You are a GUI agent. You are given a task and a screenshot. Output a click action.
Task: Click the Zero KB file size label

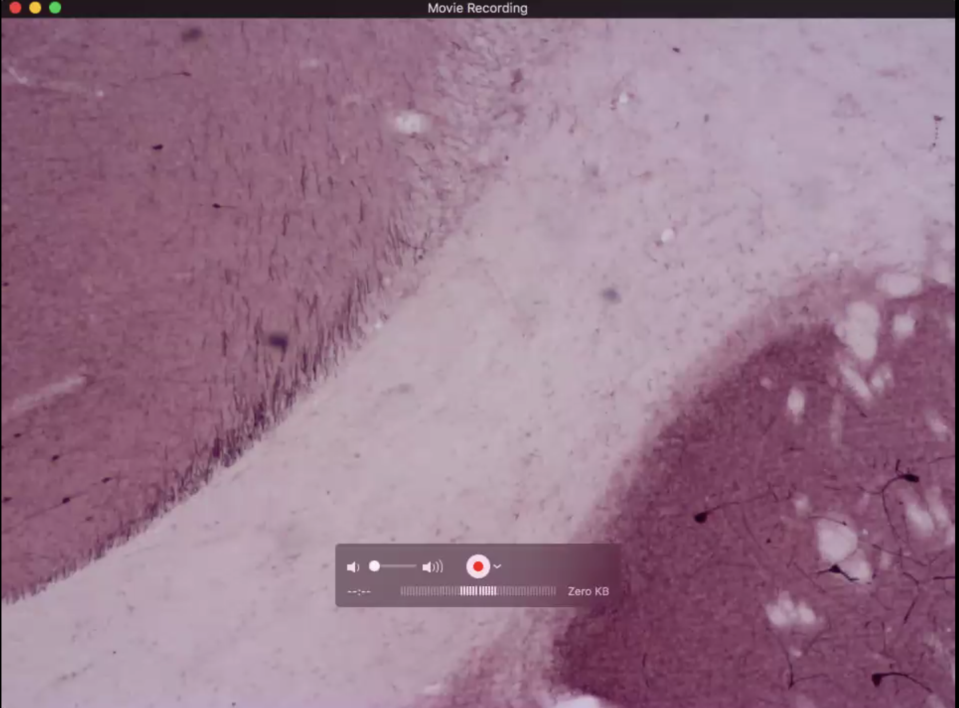pyautogui.click(x=588, y=591)
